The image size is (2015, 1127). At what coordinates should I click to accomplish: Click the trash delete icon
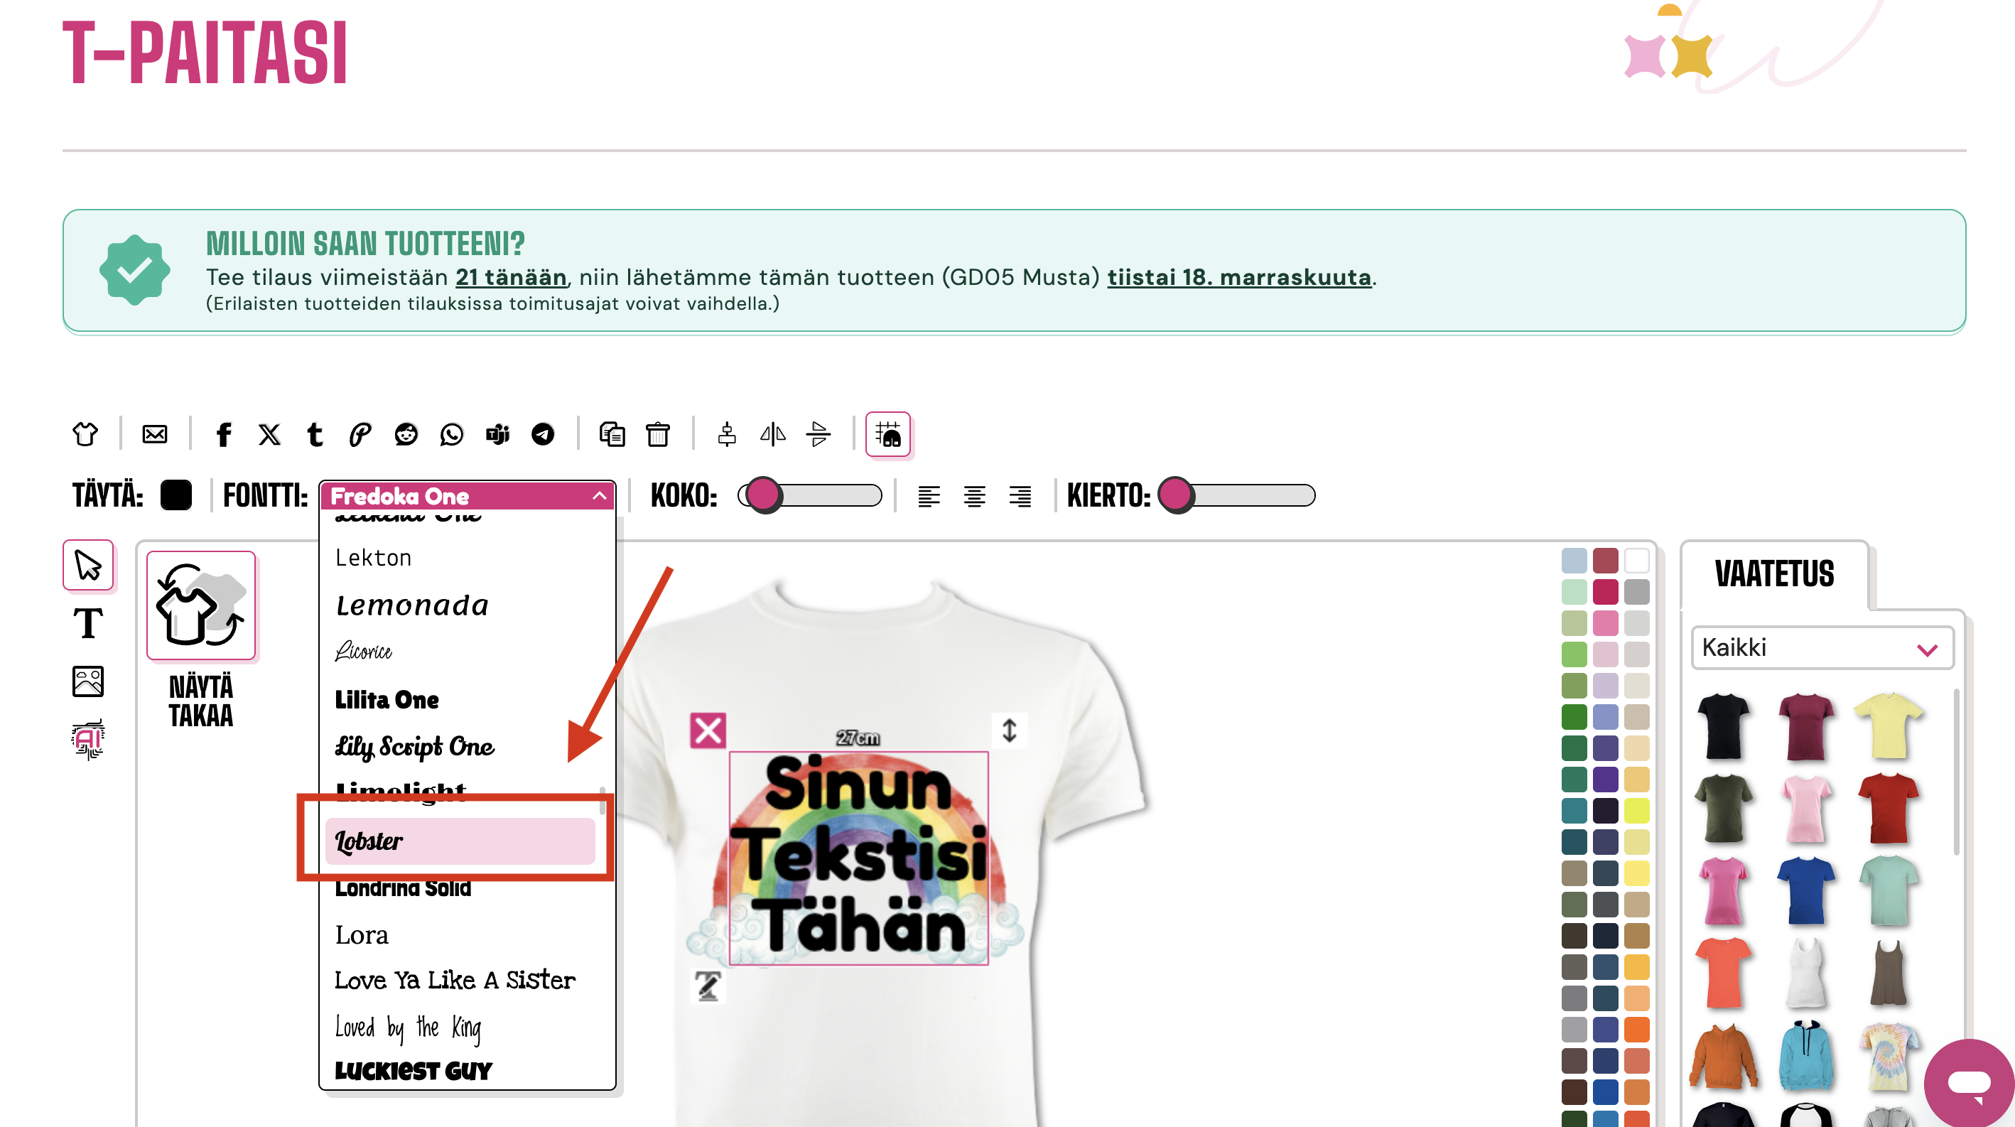point(658,434)
